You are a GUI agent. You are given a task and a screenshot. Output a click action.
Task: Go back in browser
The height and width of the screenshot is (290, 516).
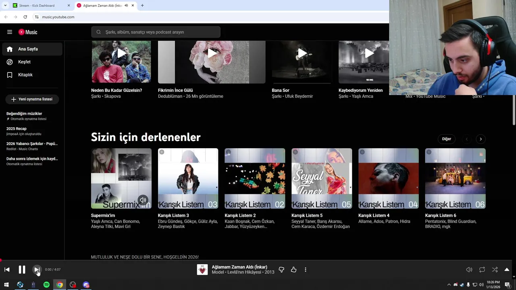[x=6, y=17]
